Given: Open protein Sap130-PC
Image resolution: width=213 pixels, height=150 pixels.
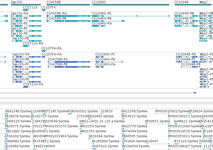Looking at the screenshot, I should [x=21, y=64].
